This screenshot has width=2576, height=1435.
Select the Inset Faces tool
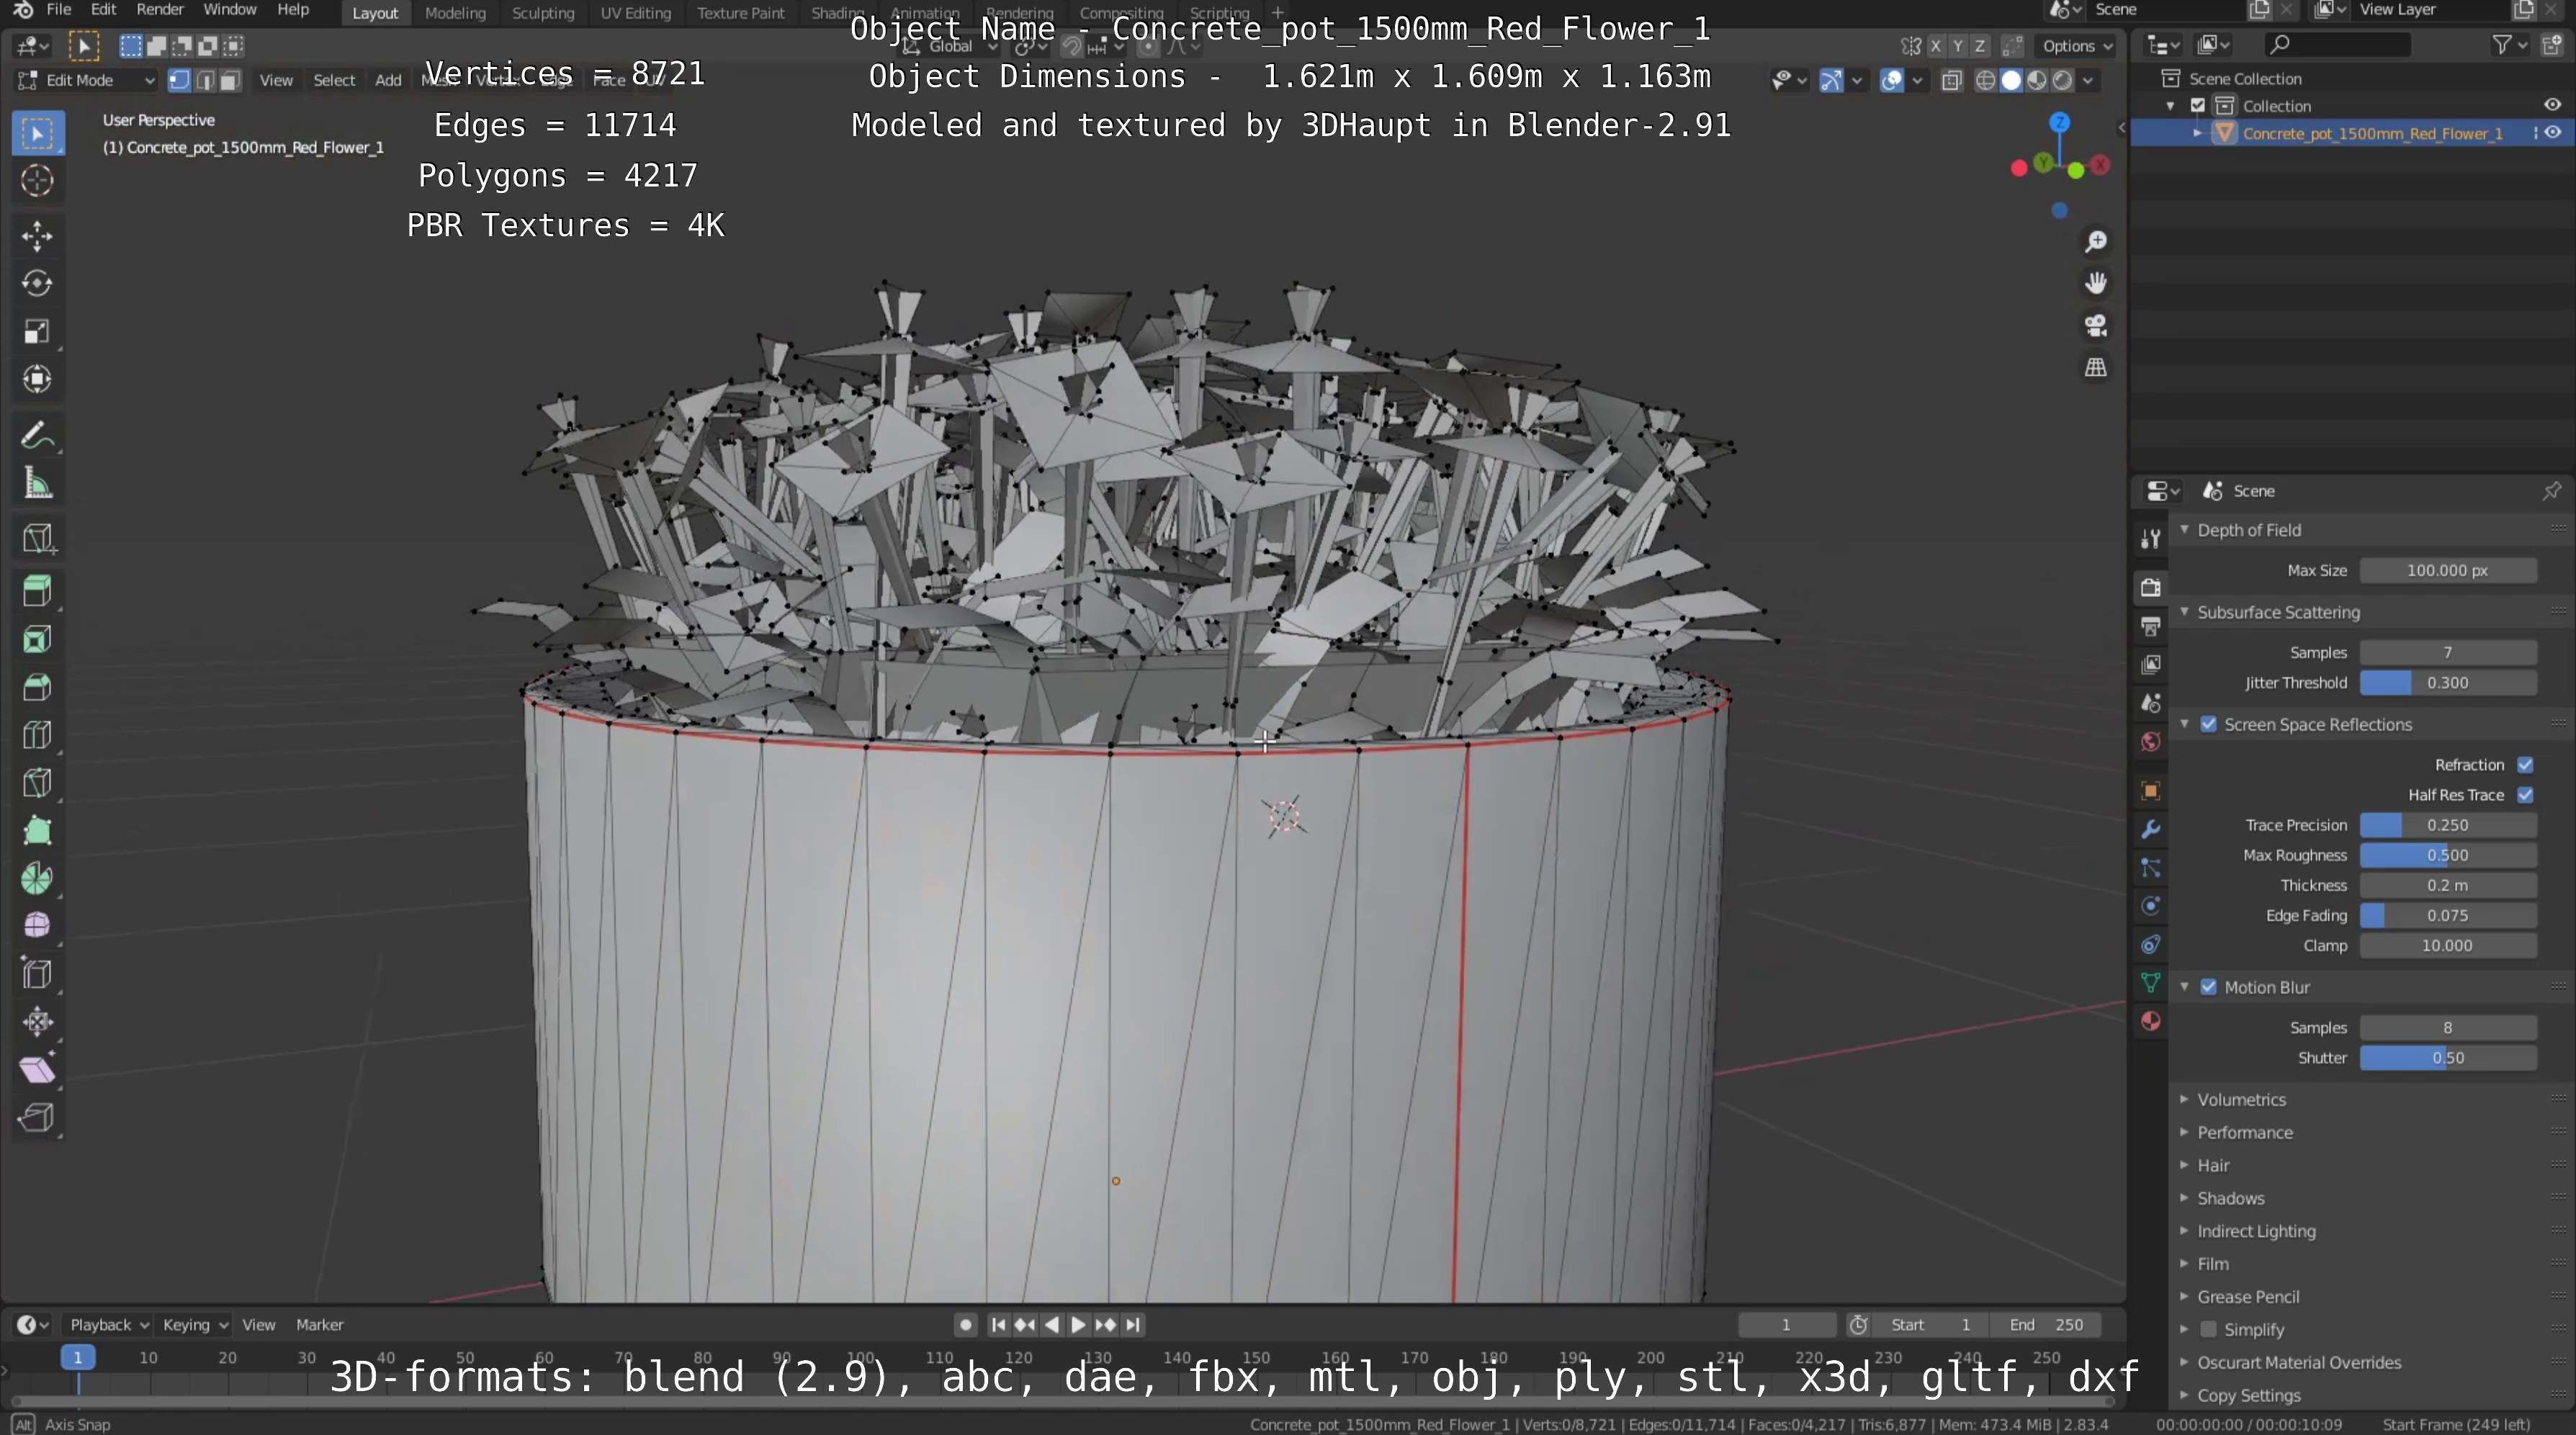(38, 639)
